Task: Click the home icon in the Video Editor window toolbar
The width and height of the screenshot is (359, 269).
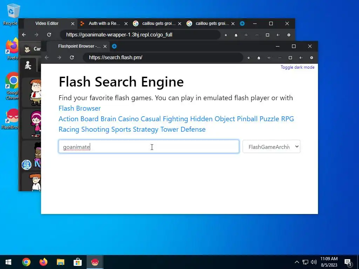Action: (236, 35)
